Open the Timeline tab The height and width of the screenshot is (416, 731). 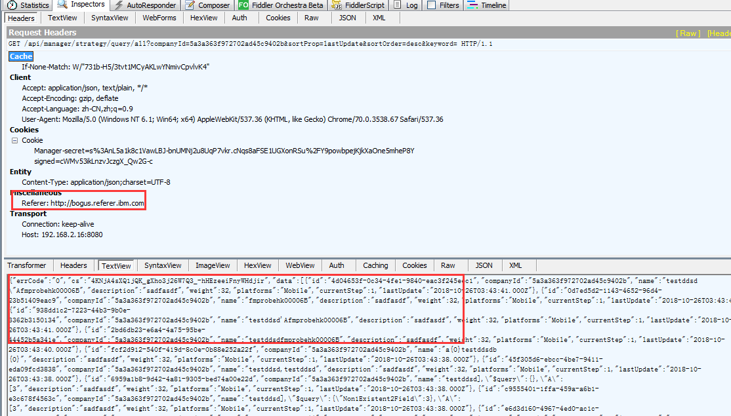[x=487, y=5]
